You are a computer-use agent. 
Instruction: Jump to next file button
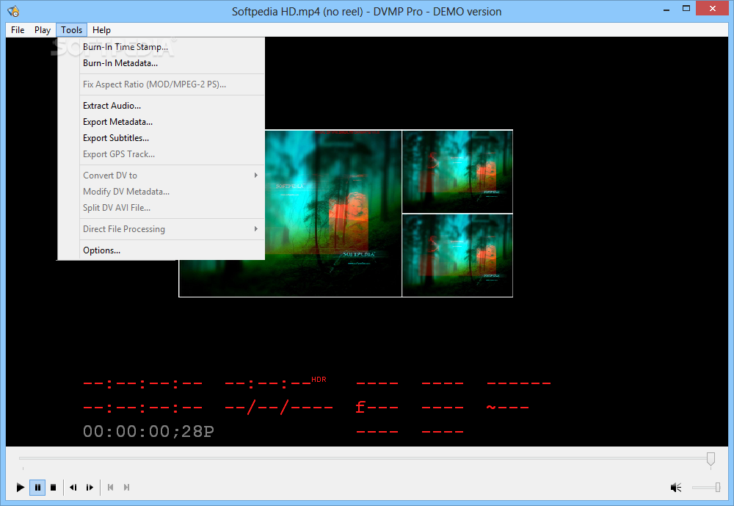pyautogui.click(x=126, y=487)
